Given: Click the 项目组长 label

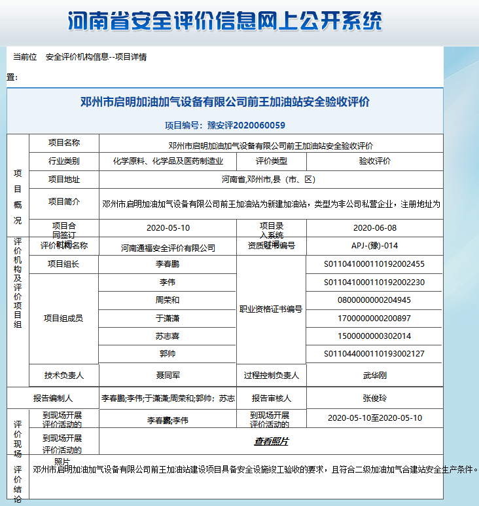Looking at the screenshot, I should pos(63,264).
